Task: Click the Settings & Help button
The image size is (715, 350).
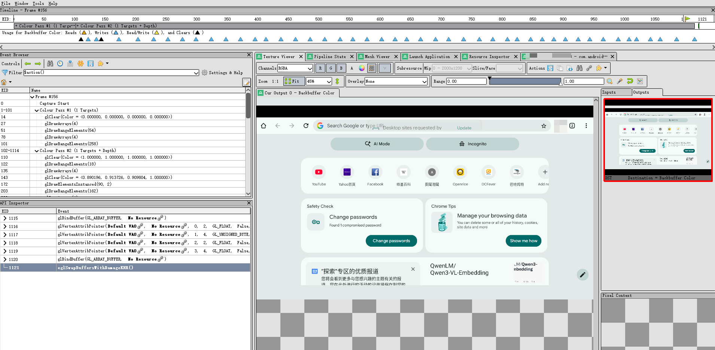Action: click(x=223, y=72)
